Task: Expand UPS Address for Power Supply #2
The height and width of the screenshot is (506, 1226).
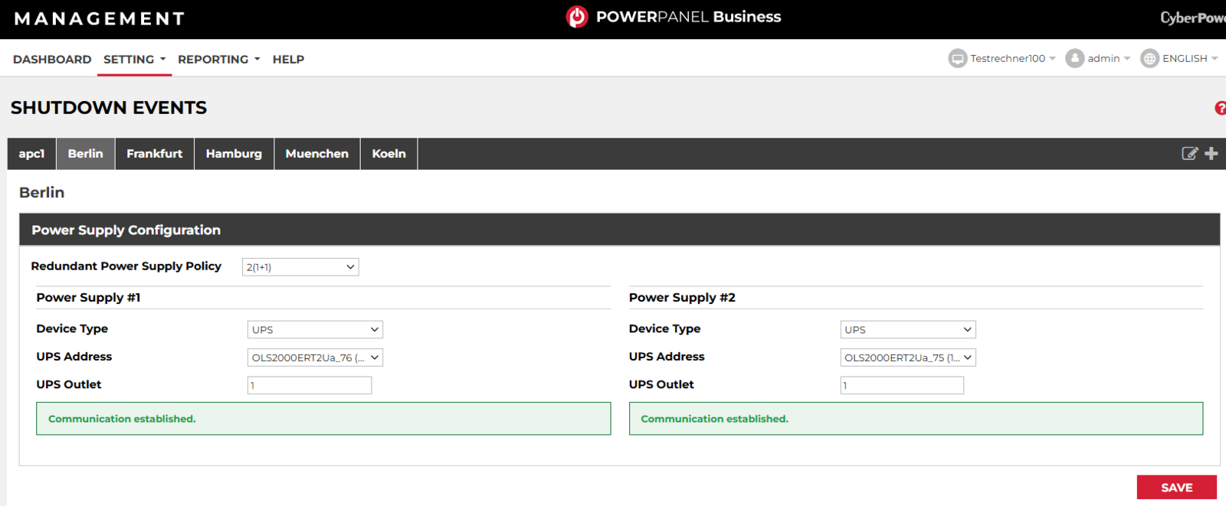Action: pyautogui.click(x=907, y=357)
